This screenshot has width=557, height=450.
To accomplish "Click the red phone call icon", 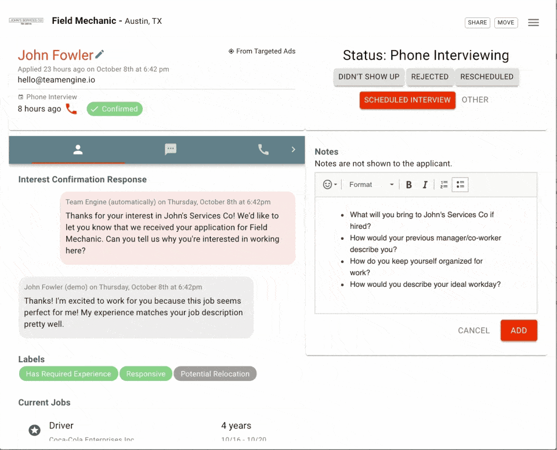I will click(x=71, y=109).
